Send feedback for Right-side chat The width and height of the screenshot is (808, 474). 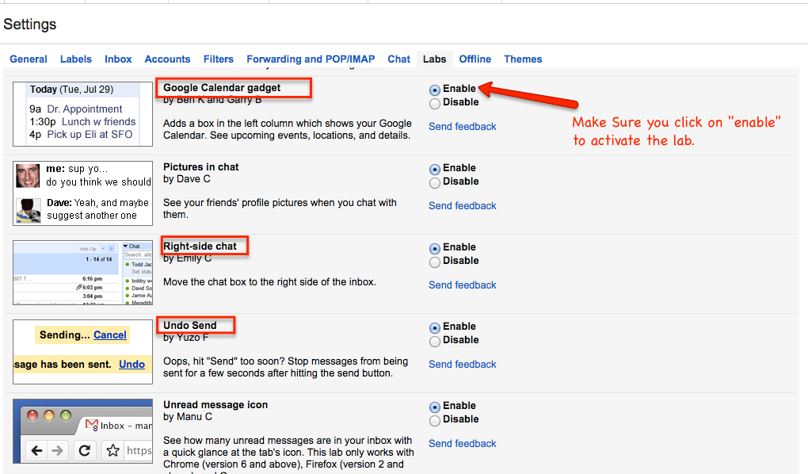(x=463, y=285)
